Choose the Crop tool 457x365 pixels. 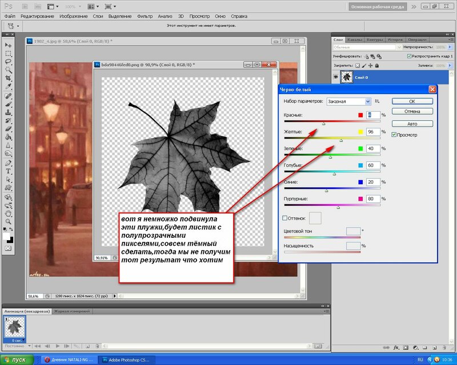click(9, 78)
